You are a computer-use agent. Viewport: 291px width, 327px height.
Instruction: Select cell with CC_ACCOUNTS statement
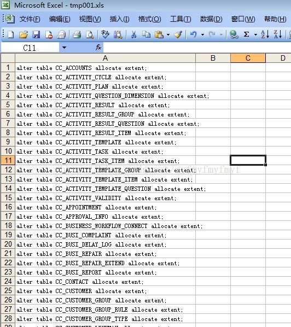106,68
